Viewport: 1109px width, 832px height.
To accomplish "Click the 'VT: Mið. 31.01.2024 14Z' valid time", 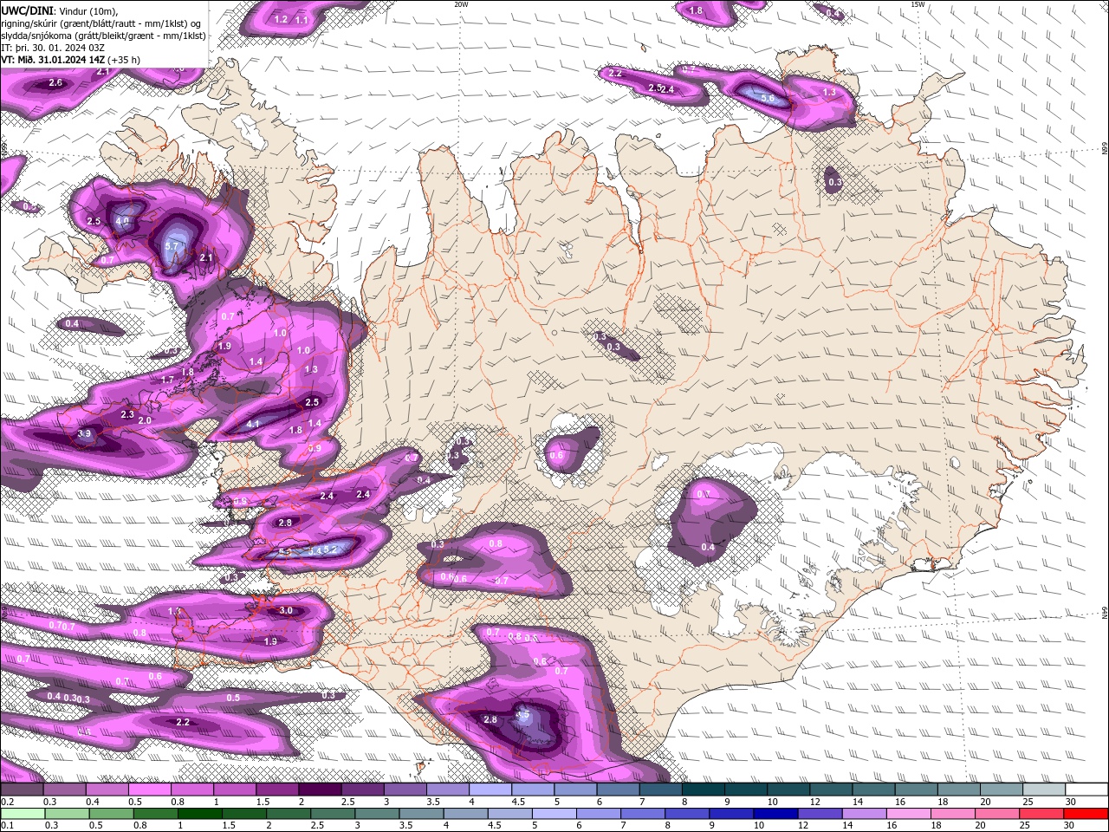I will tap(54, 60).
